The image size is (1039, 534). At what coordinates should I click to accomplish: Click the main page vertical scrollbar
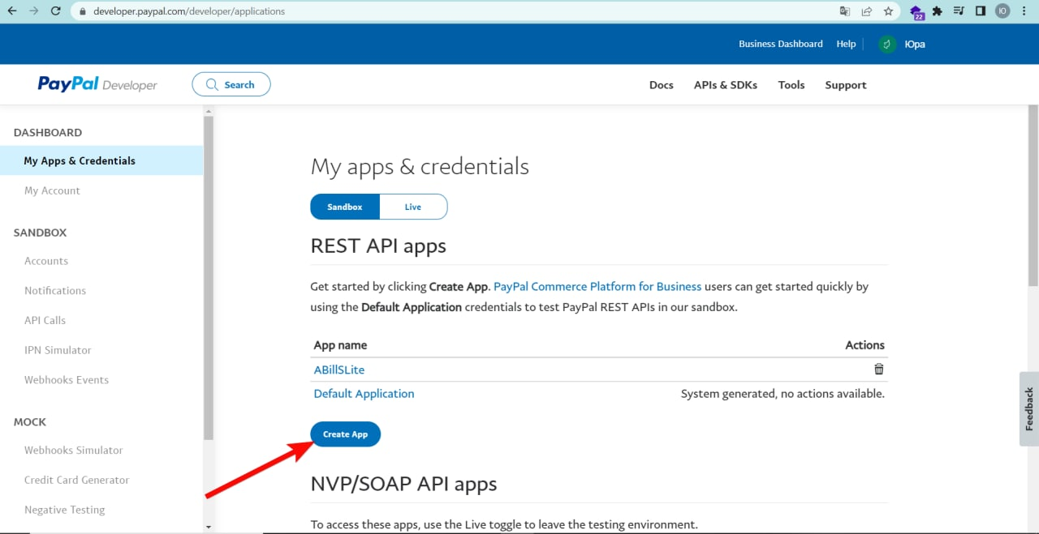coord(1033,194)
